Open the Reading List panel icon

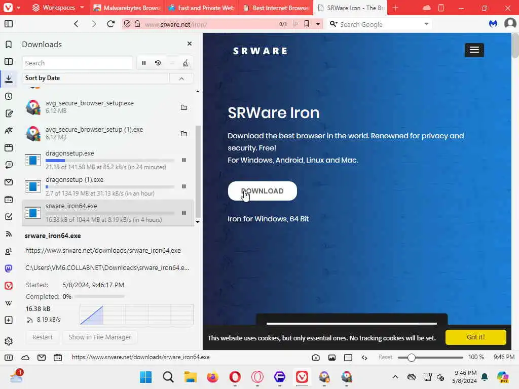click(9, 62)
